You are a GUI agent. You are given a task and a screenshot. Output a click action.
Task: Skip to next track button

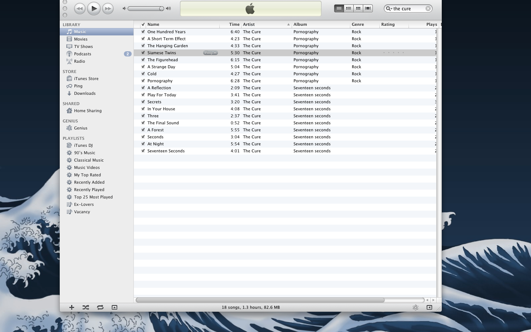click(x=108, y=8)
